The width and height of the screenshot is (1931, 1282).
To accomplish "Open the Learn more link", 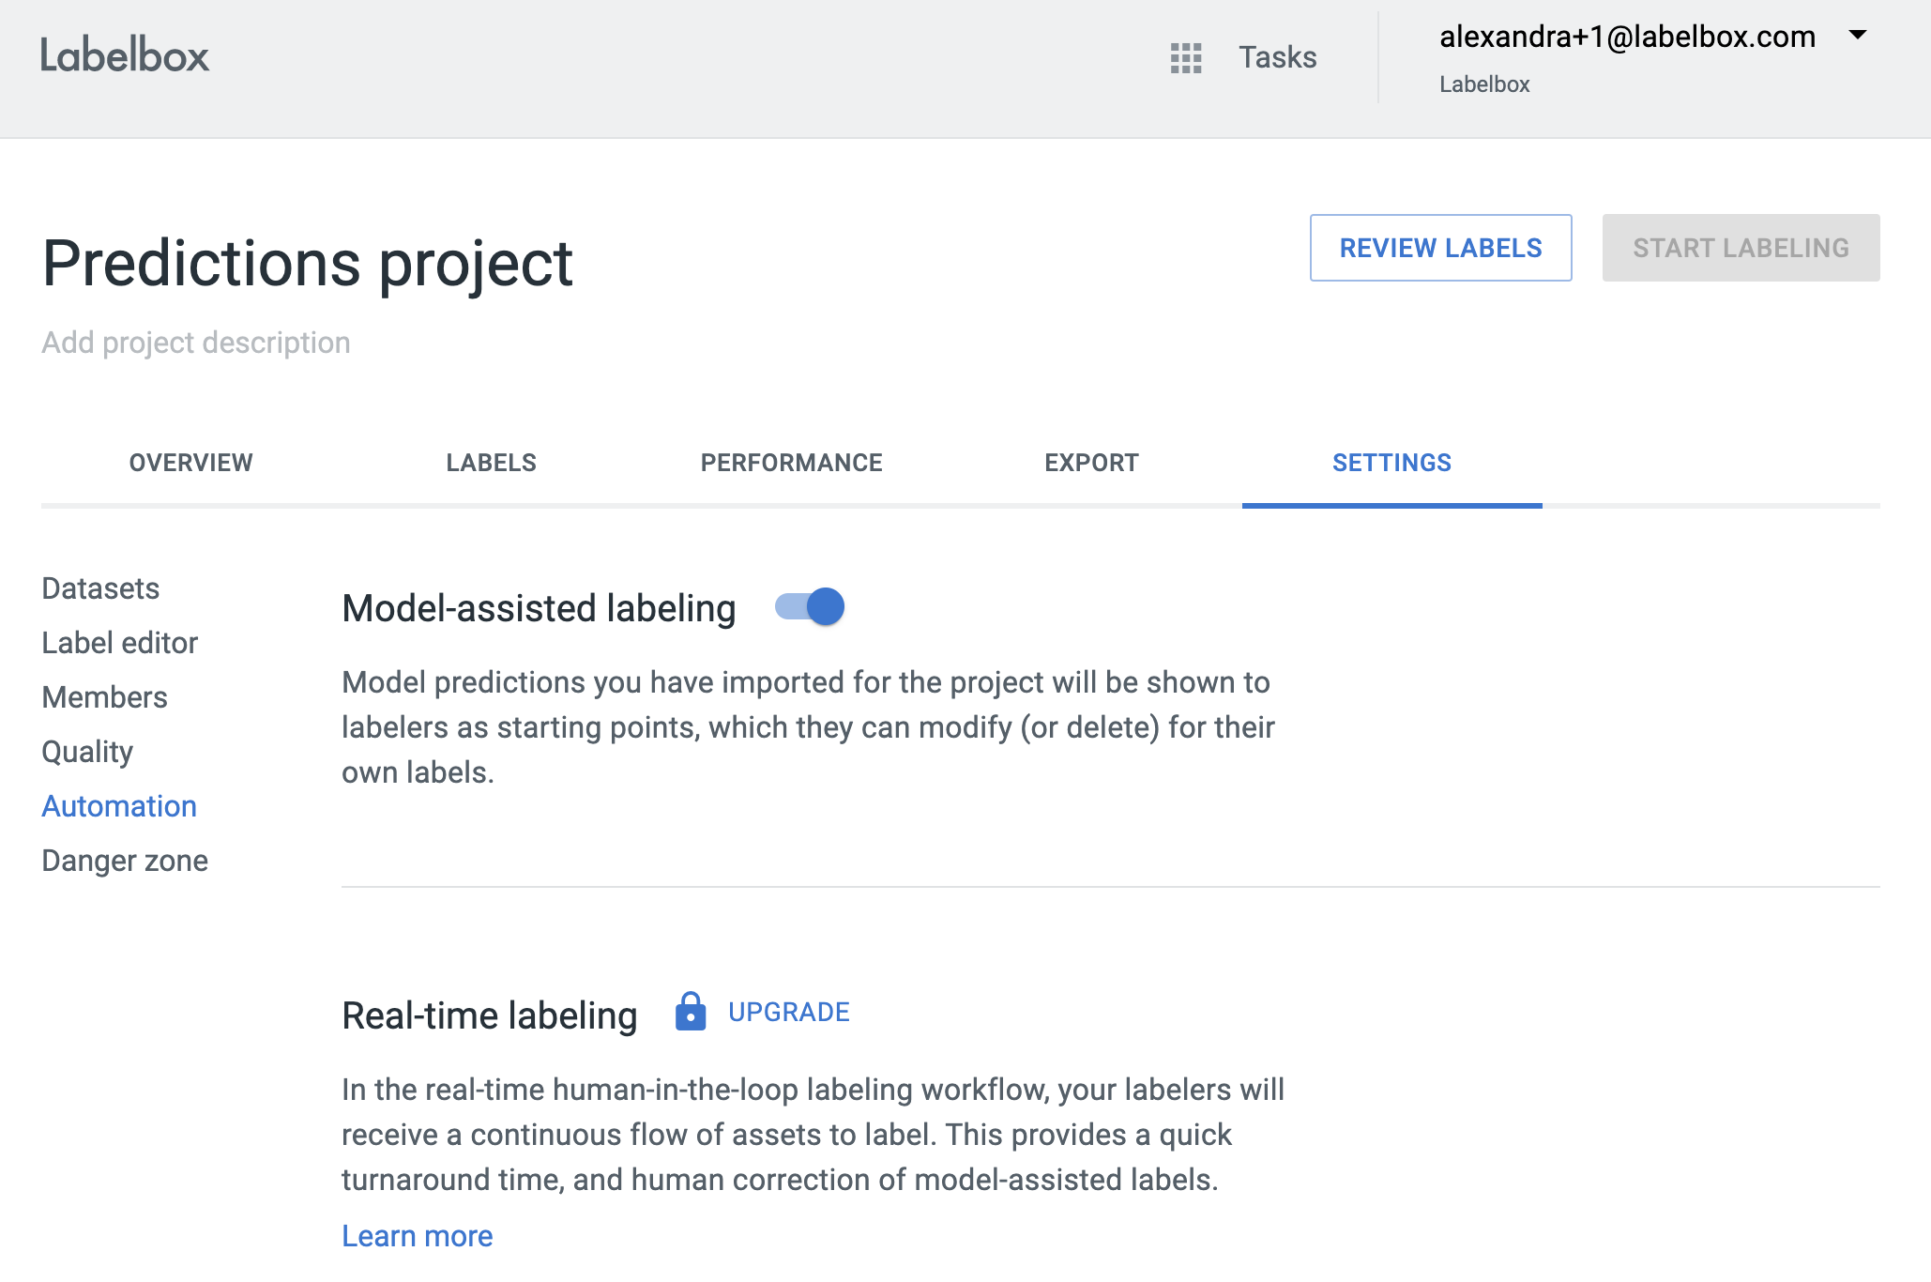I will coord(418,1236).
